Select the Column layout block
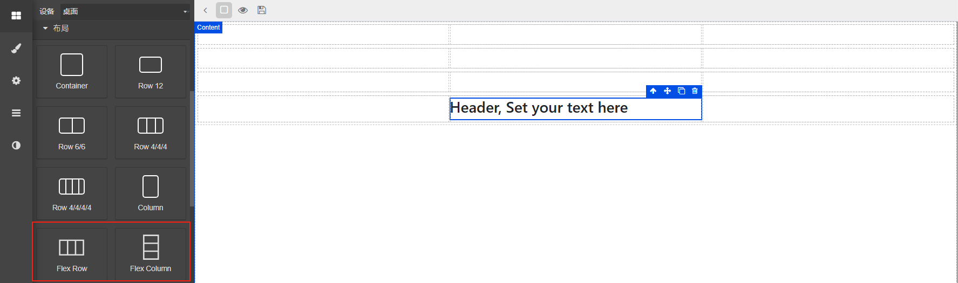The image size is (958, 283). (151, 194)
